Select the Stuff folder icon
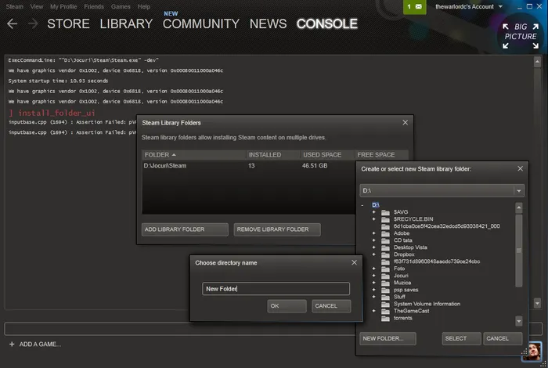 (385, 297)
